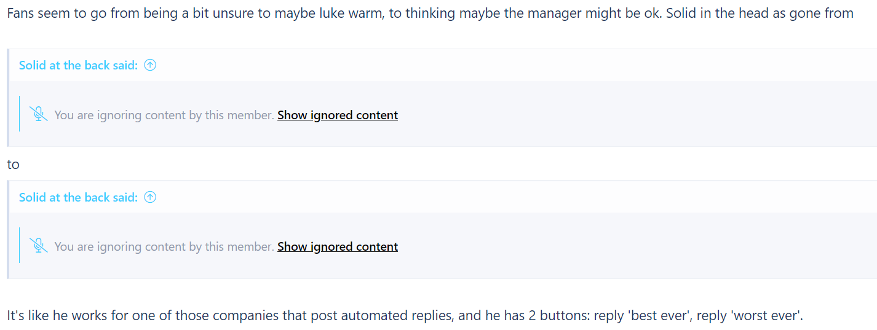Open the first 'Solid at the back said:' link
Image resolution: width=877 pixels, height=330 pixels.
(78, 65)
